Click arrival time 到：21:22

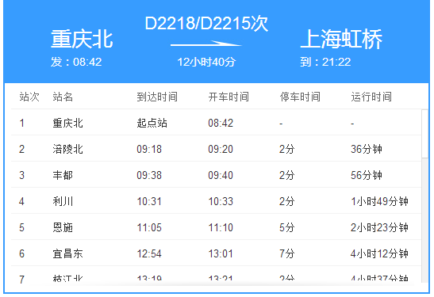click(x=325, y=62)
